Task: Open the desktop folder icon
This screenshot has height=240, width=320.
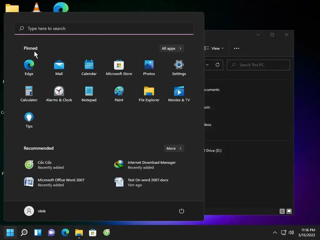Action: coord(12,8)
